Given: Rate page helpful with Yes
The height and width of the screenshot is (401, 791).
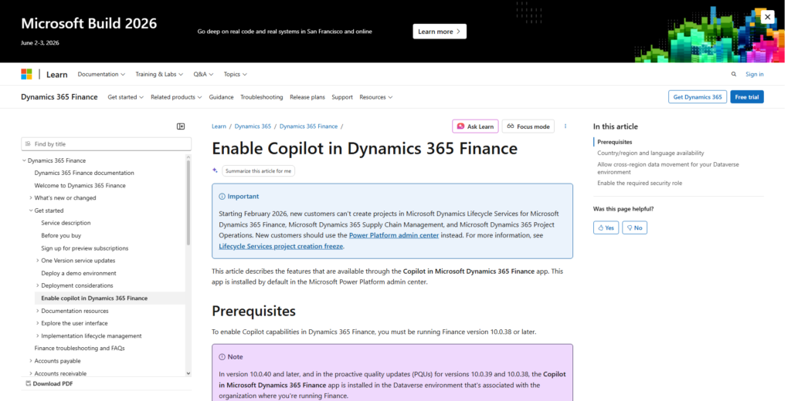Looking at the screenshot, I should (606, 227).
